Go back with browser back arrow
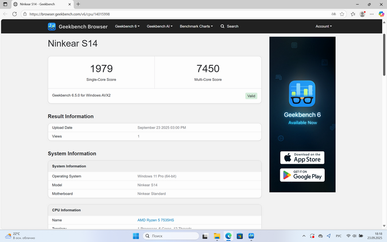387x242 pixels. click(x=5, y=14)
